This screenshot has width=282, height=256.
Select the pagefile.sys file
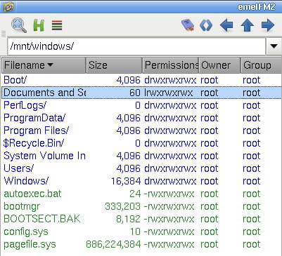30,244
